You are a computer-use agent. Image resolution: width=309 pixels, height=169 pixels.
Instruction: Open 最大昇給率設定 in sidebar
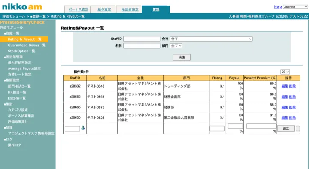(19, 63)
